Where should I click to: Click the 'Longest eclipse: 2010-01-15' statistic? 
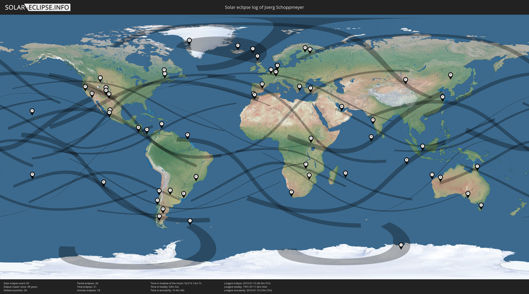[x=247, y=283]
